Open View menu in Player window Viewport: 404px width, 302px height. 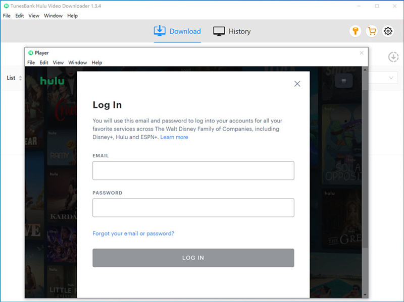click(x=58, y=63)
